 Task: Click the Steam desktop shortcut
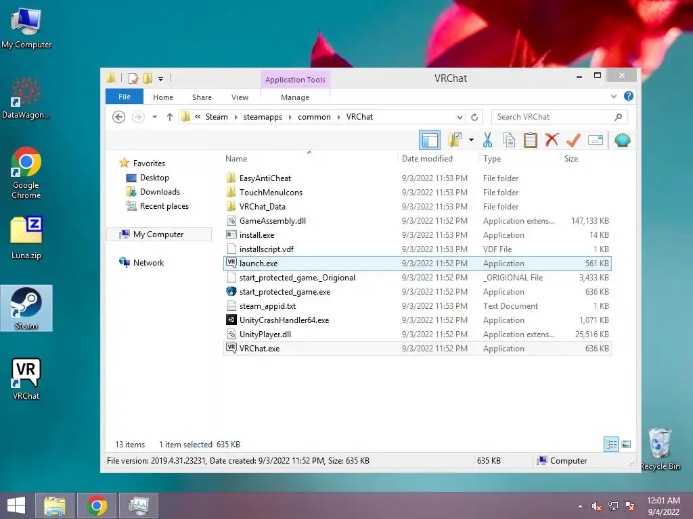26,308
